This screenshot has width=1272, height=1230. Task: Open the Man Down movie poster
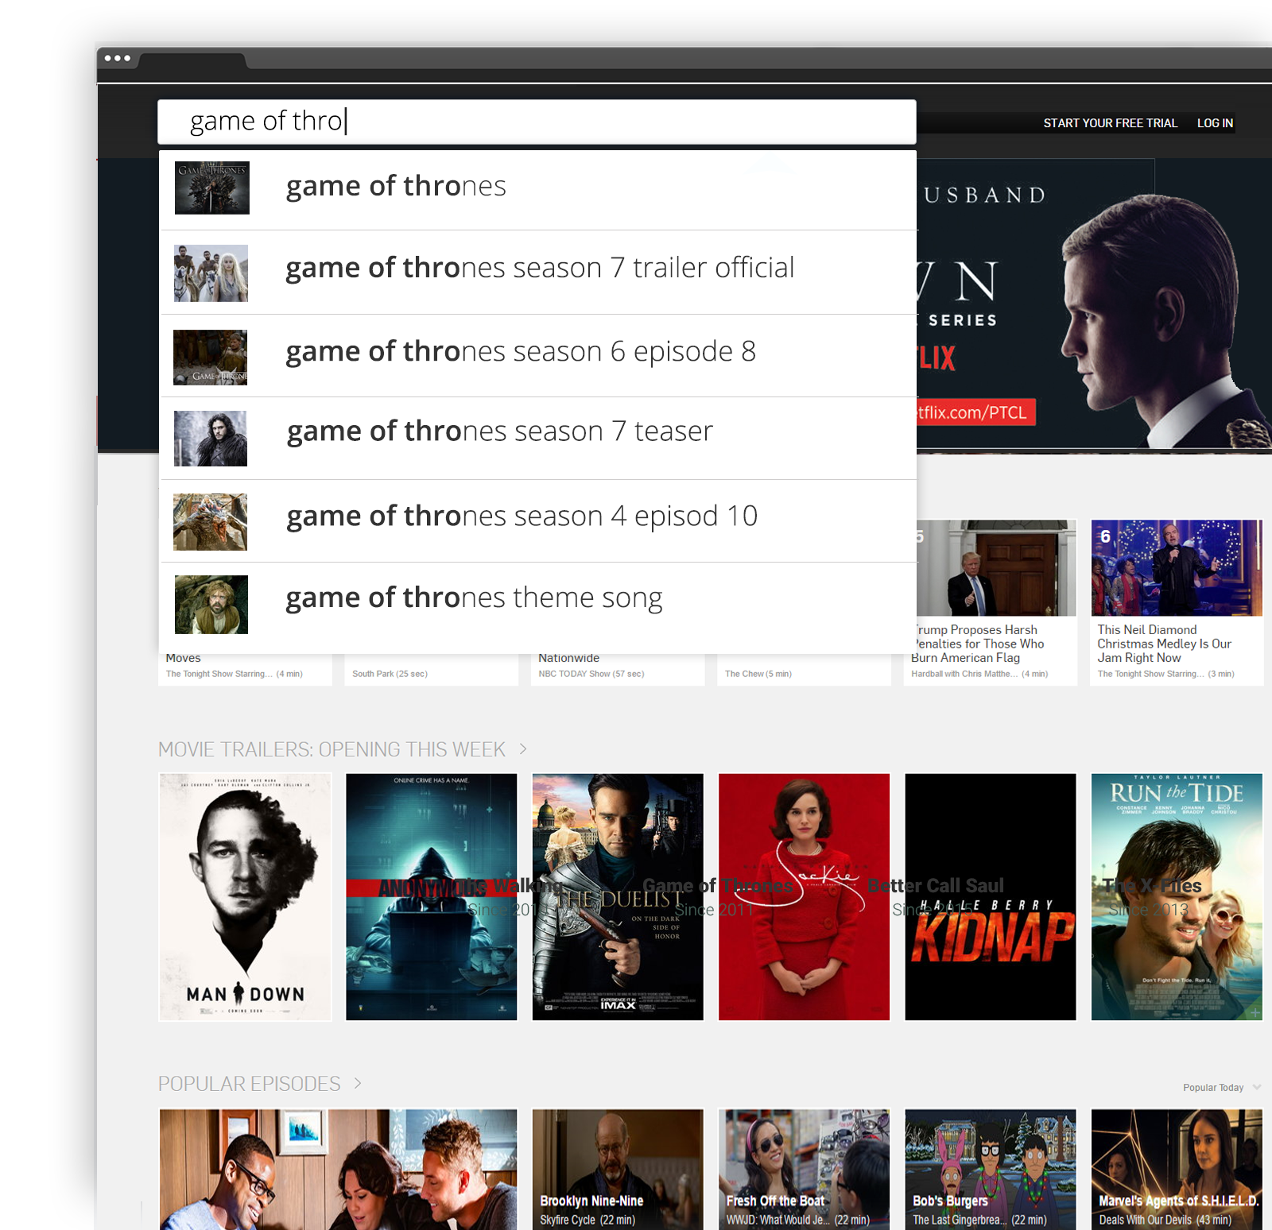point(245,897)
